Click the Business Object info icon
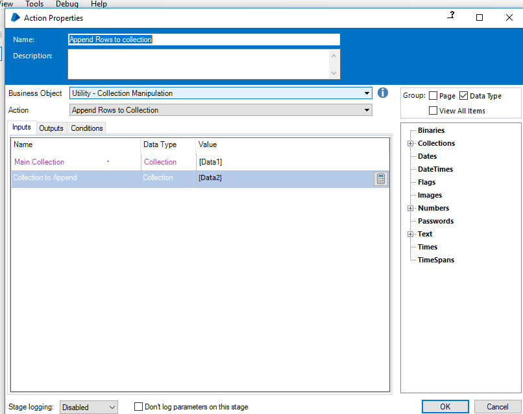 coord(383,93)
